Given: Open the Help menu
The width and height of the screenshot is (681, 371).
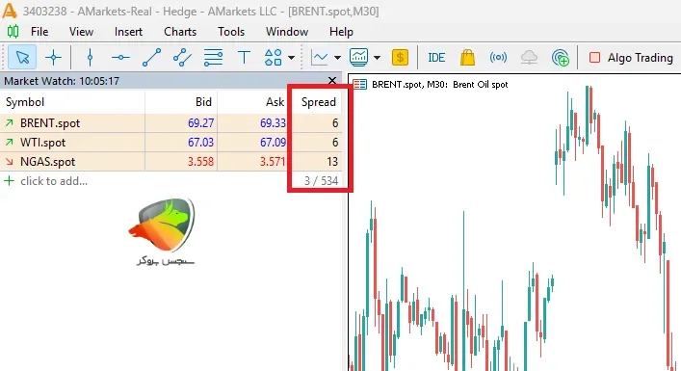Looking at the screenshot, I should coord(341,32).
